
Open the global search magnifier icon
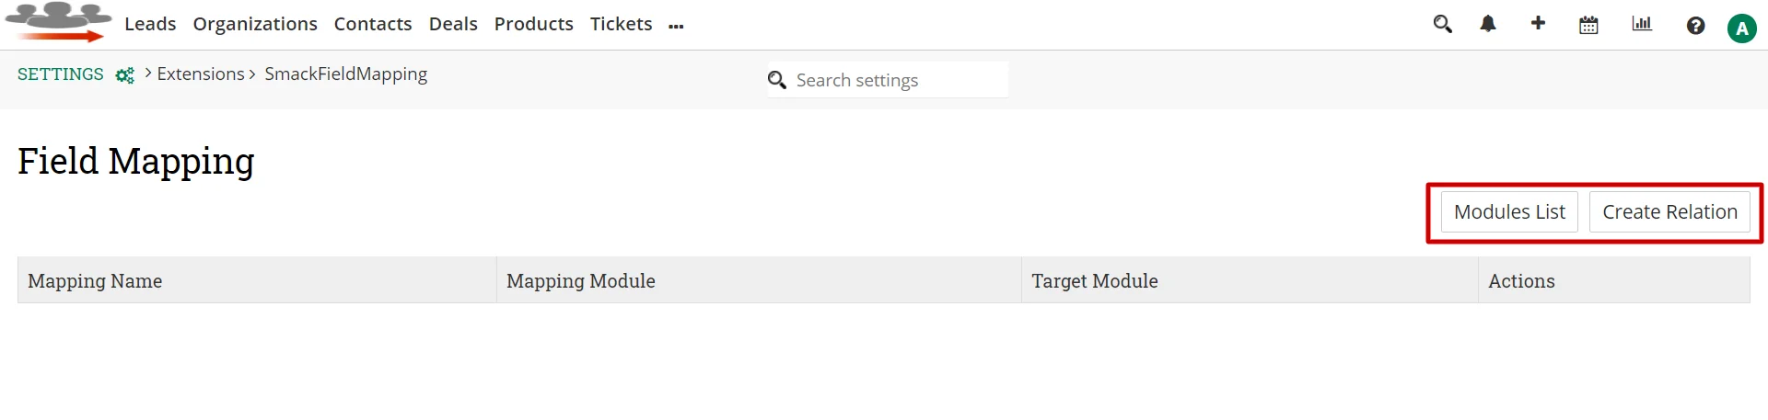point(1442,25)
